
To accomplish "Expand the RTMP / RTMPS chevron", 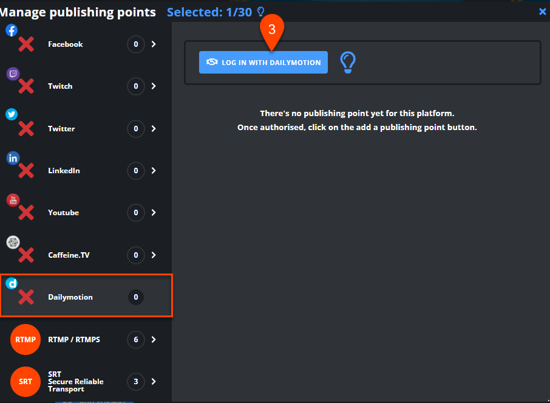I will [154, 339].
